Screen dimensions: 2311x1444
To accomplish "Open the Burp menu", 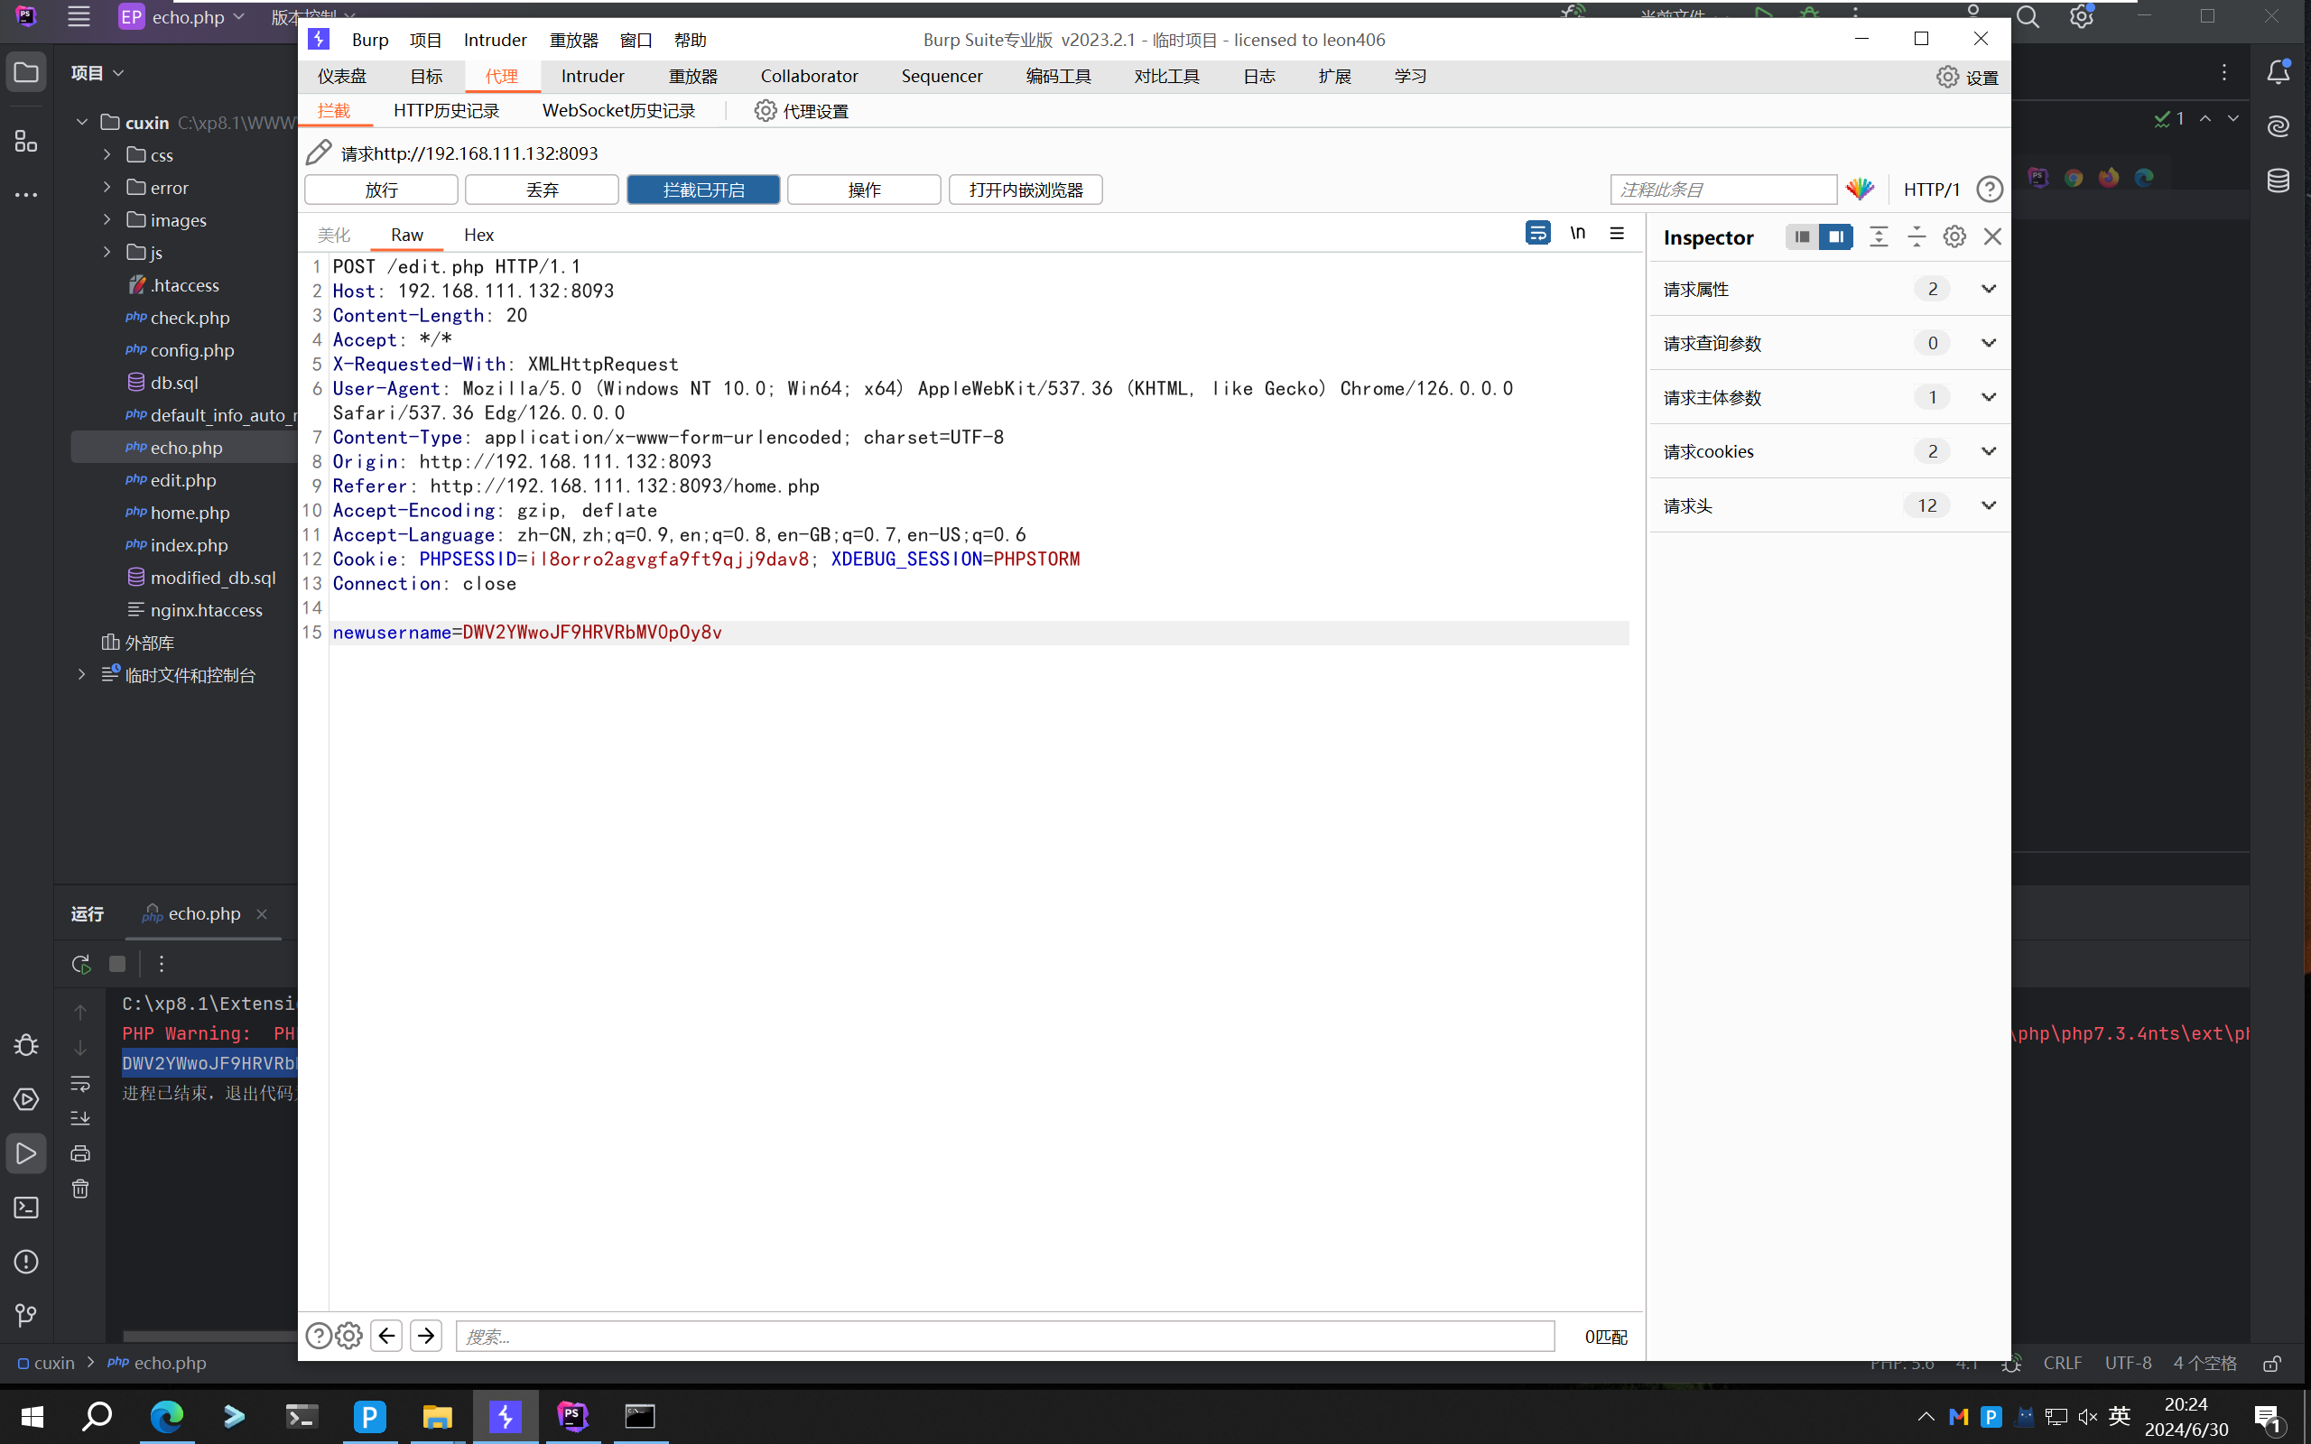I will pos(369,40).
